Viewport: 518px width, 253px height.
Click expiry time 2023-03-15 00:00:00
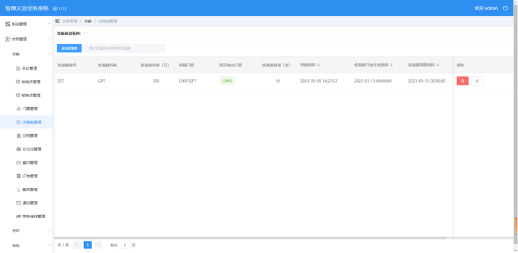427,81
